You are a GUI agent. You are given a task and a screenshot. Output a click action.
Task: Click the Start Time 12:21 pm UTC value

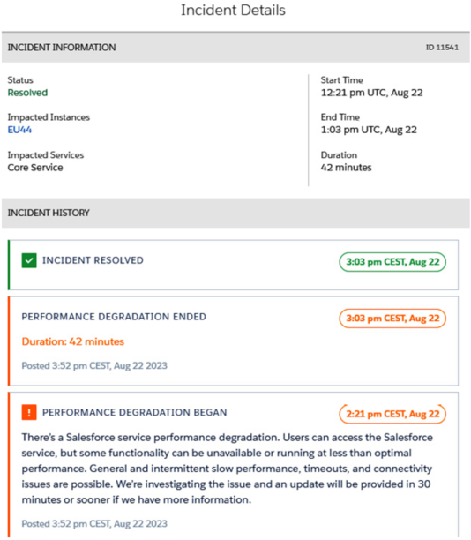pyautogui.click(x=372, y=93)
